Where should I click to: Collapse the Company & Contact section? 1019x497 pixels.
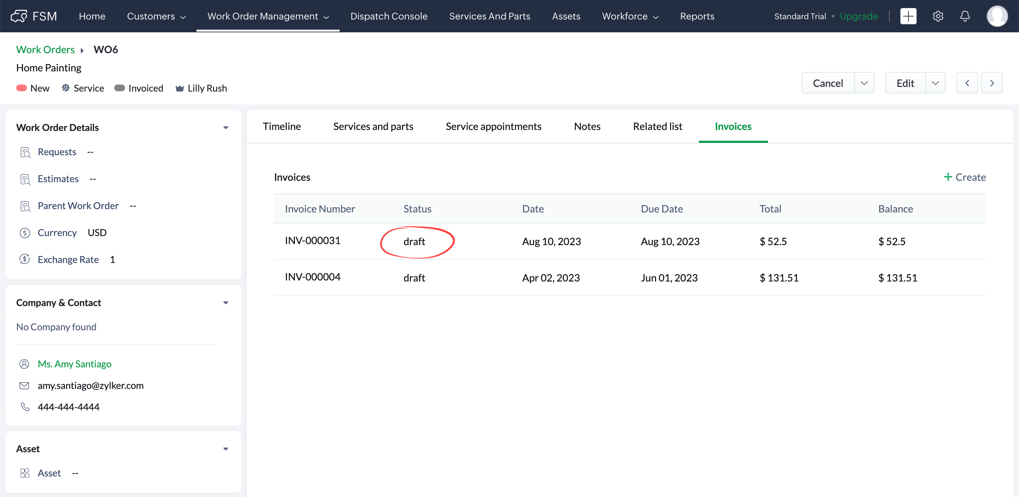pos(225,303)
